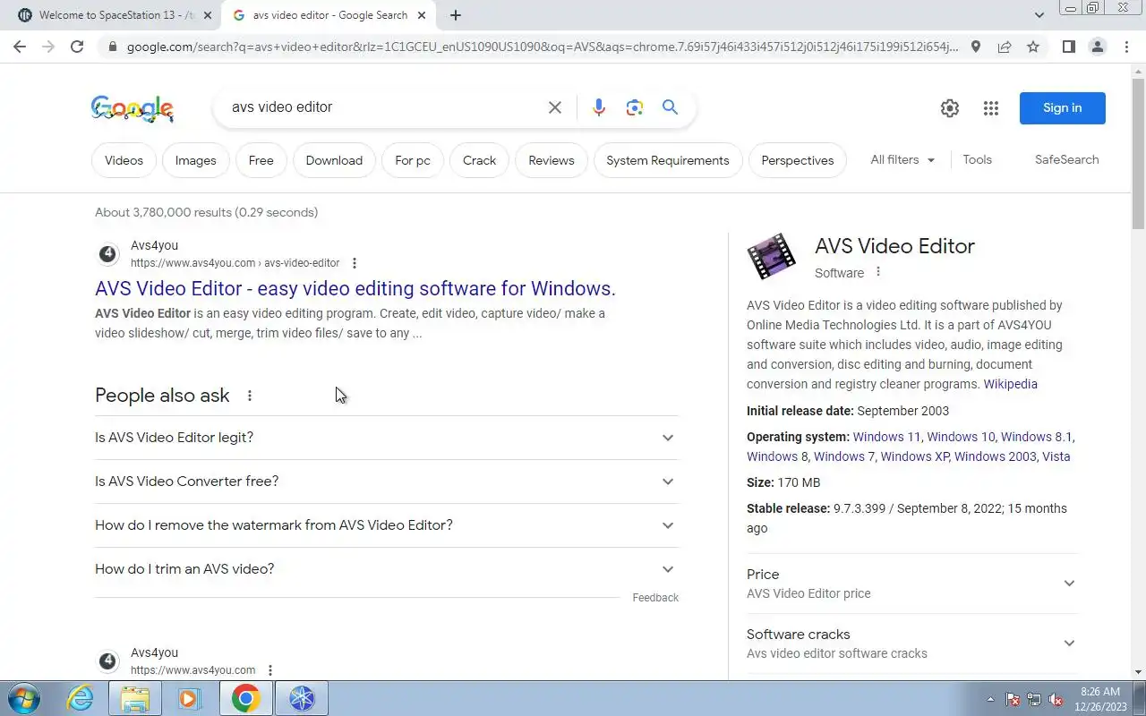This screenshot has height=716, width=1146.
Task: Open 'AVS Video Editor - easy video editing' result
Action: 355,288
